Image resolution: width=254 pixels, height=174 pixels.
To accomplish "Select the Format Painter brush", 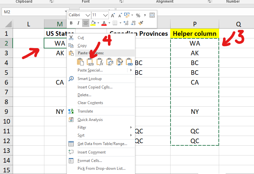I will coord(141,23).
